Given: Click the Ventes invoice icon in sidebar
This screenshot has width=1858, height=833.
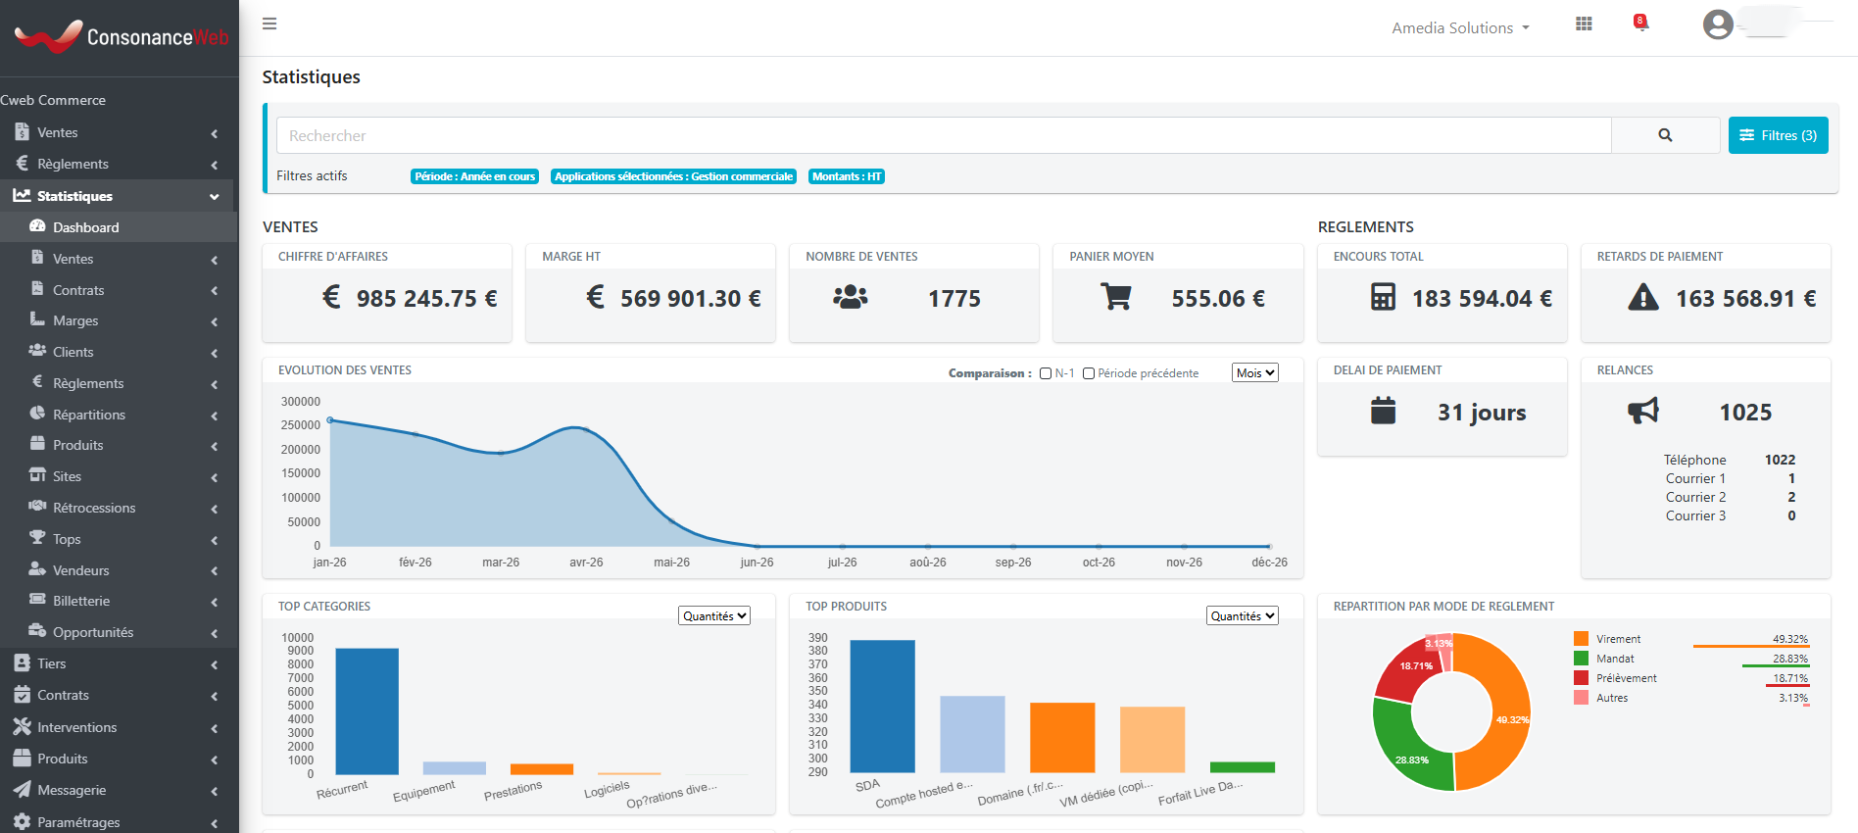Looking at the screenshot, I should (22, 131).
